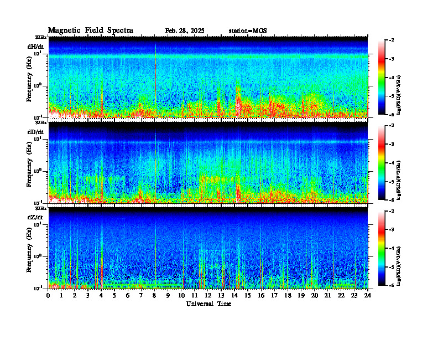The height and width of the screenshot is (339, 438).
Task: Select the dD/dt panel label
Action: click(x=35, y=132)
